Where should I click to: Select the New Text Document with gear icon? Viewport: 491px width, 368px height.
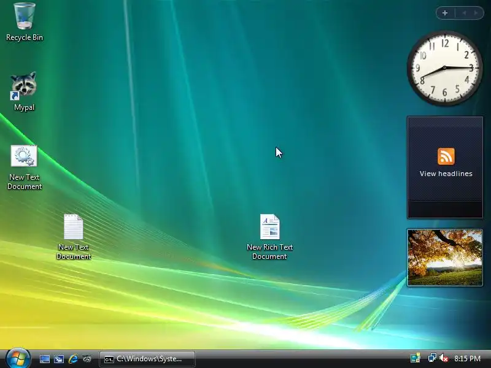25,167
